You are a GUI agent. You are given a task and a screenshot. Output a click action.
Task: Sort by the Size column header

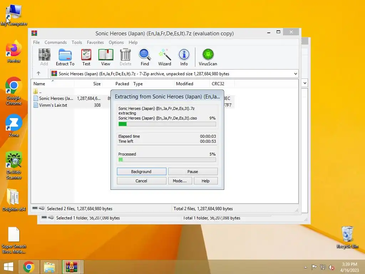pyautogui.click(x=88, y=83)
